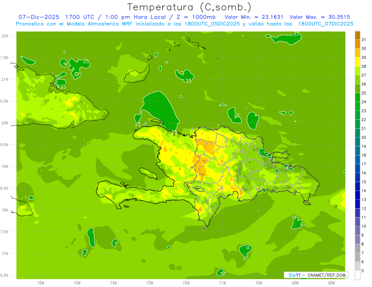Pick the blue colorbar swatch between 14 and 15

(357, 186)
